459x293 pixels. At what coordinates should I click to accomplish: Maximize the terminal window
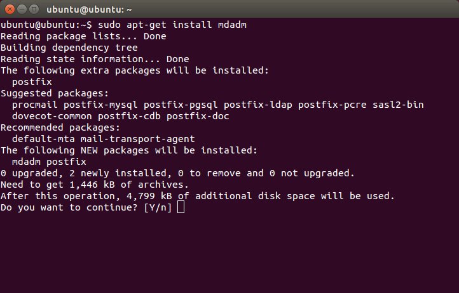[34, 10]
